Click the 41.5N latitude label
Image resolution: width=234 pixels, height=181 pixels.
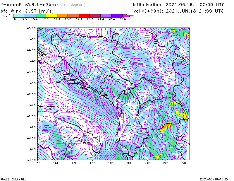[x=32, y=116]
